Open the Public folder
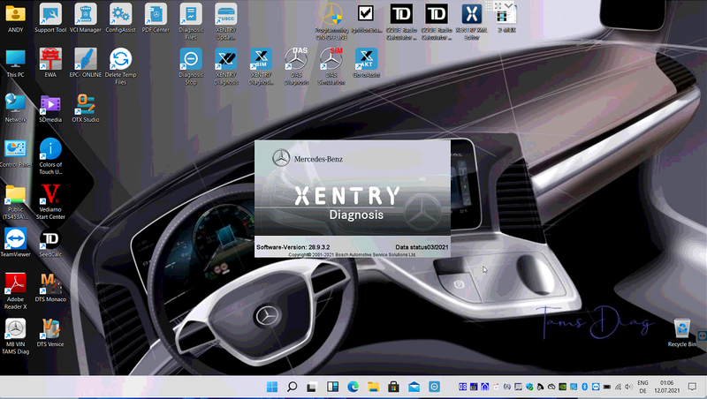This screenshot has height=399, width=707. click(x=15, y=201)
